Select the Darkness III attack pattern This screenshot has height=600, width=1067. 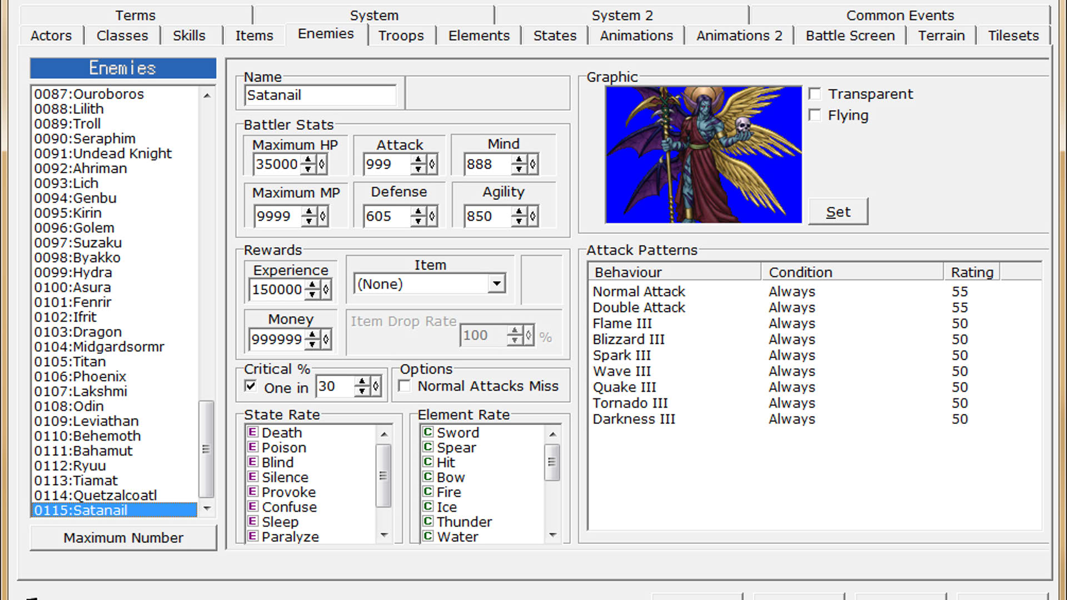point(634,419)
